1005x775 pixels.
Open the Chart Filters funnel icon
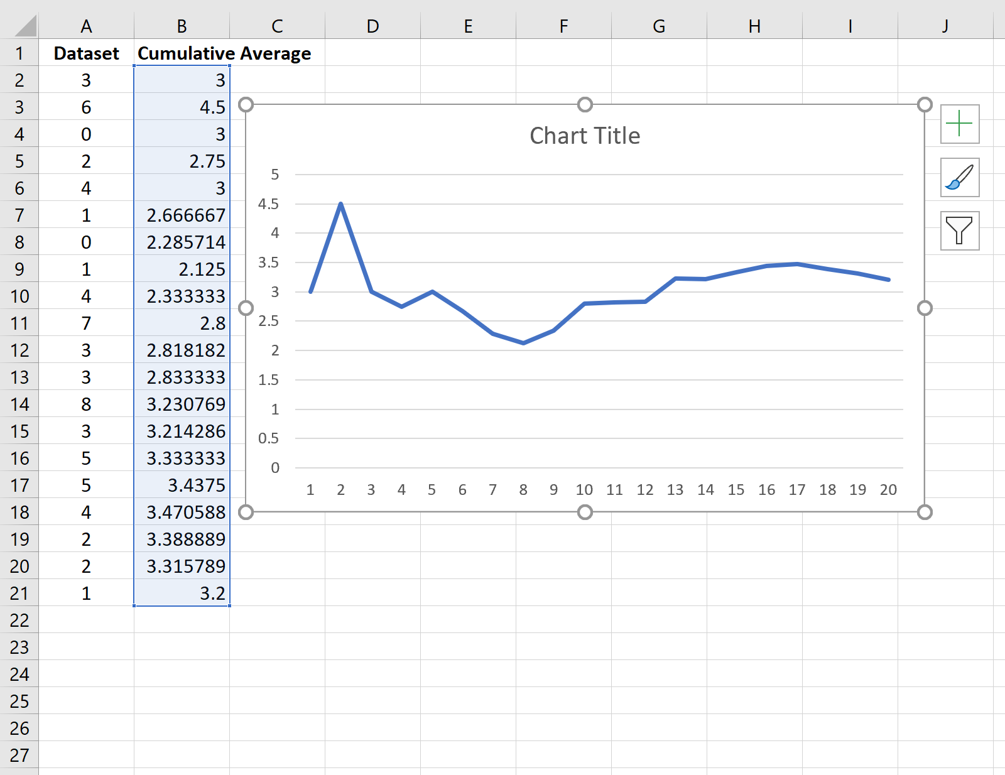pyautogui.click(x=960, y=231)
